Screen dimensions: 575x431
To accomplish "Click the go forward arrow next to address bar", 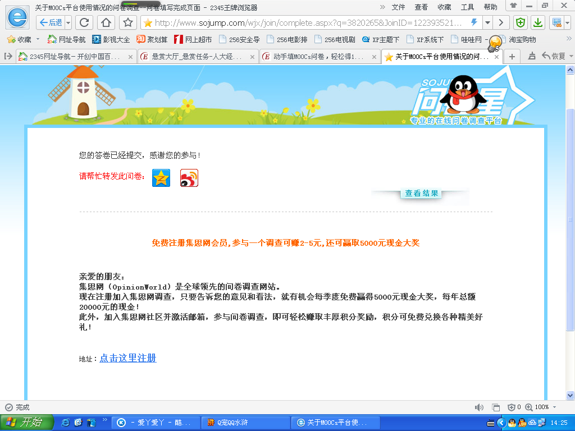I will click(501, 22).
